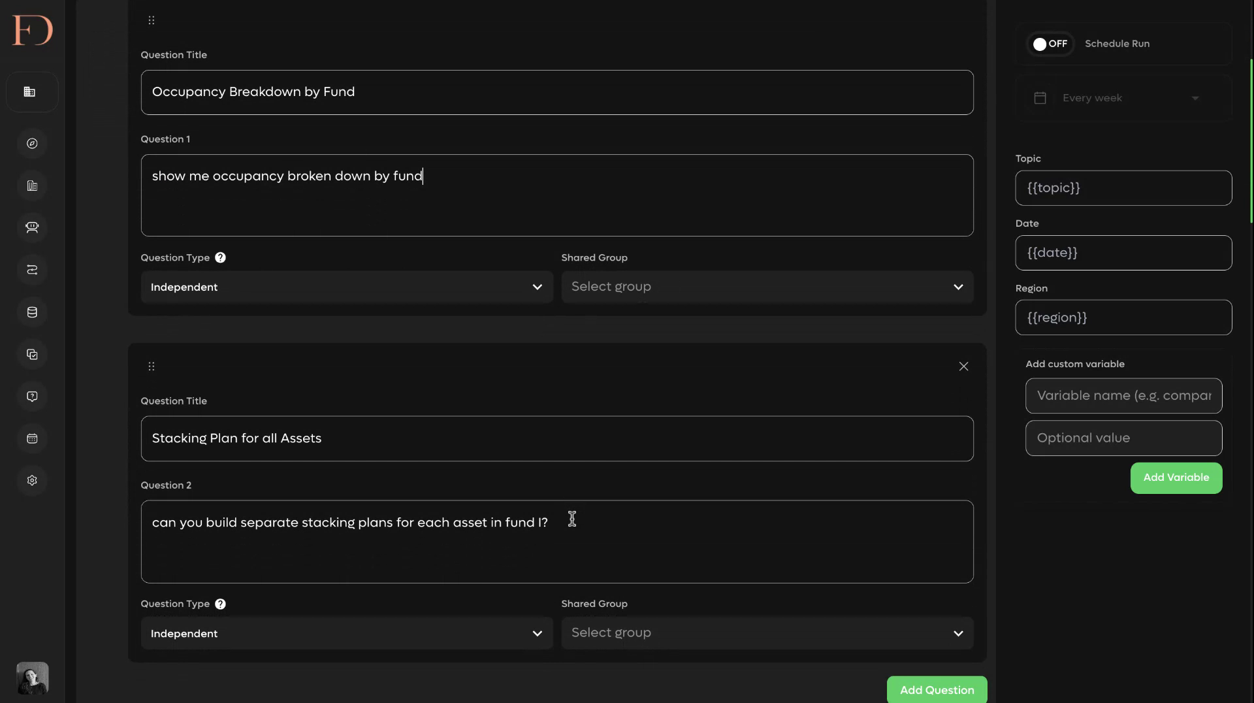Screen dimensions: 1254x703
Task: Remove the Stacking Plan question with X
Action: coord(963,367)
